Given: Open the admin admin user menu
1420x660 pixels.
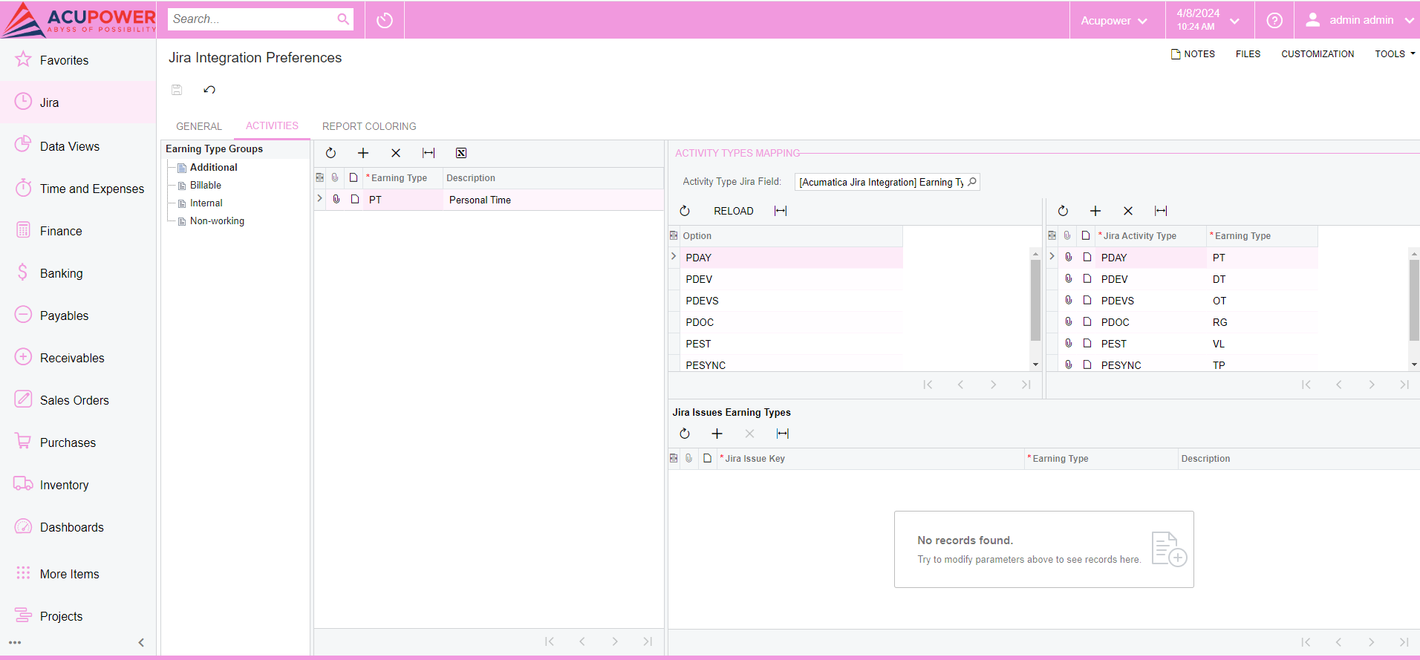Looking at the screenshot, I should click(x=1359, y=20).
